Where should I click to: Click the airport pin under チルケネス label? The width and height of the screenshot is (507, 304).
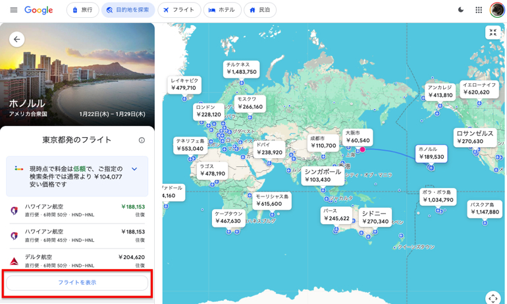(x=242, y=83)
